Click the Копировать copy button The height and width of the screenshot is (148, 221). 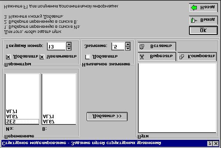(197, 56)
